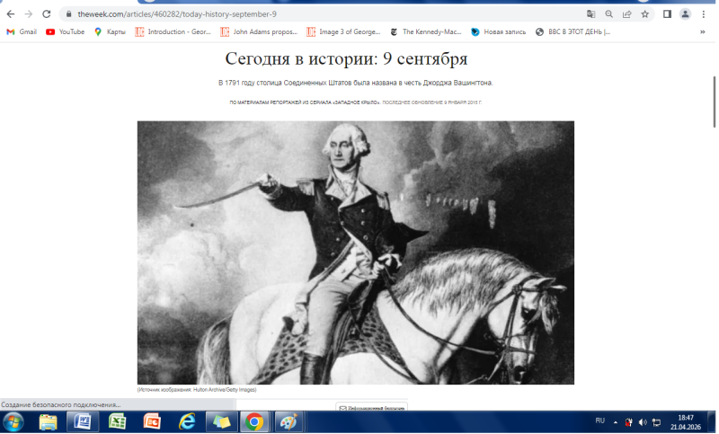This screenshot has width=719, height=434.
Task: Open Microsoft Word from the taskbar
Action: tap(80, 421)
